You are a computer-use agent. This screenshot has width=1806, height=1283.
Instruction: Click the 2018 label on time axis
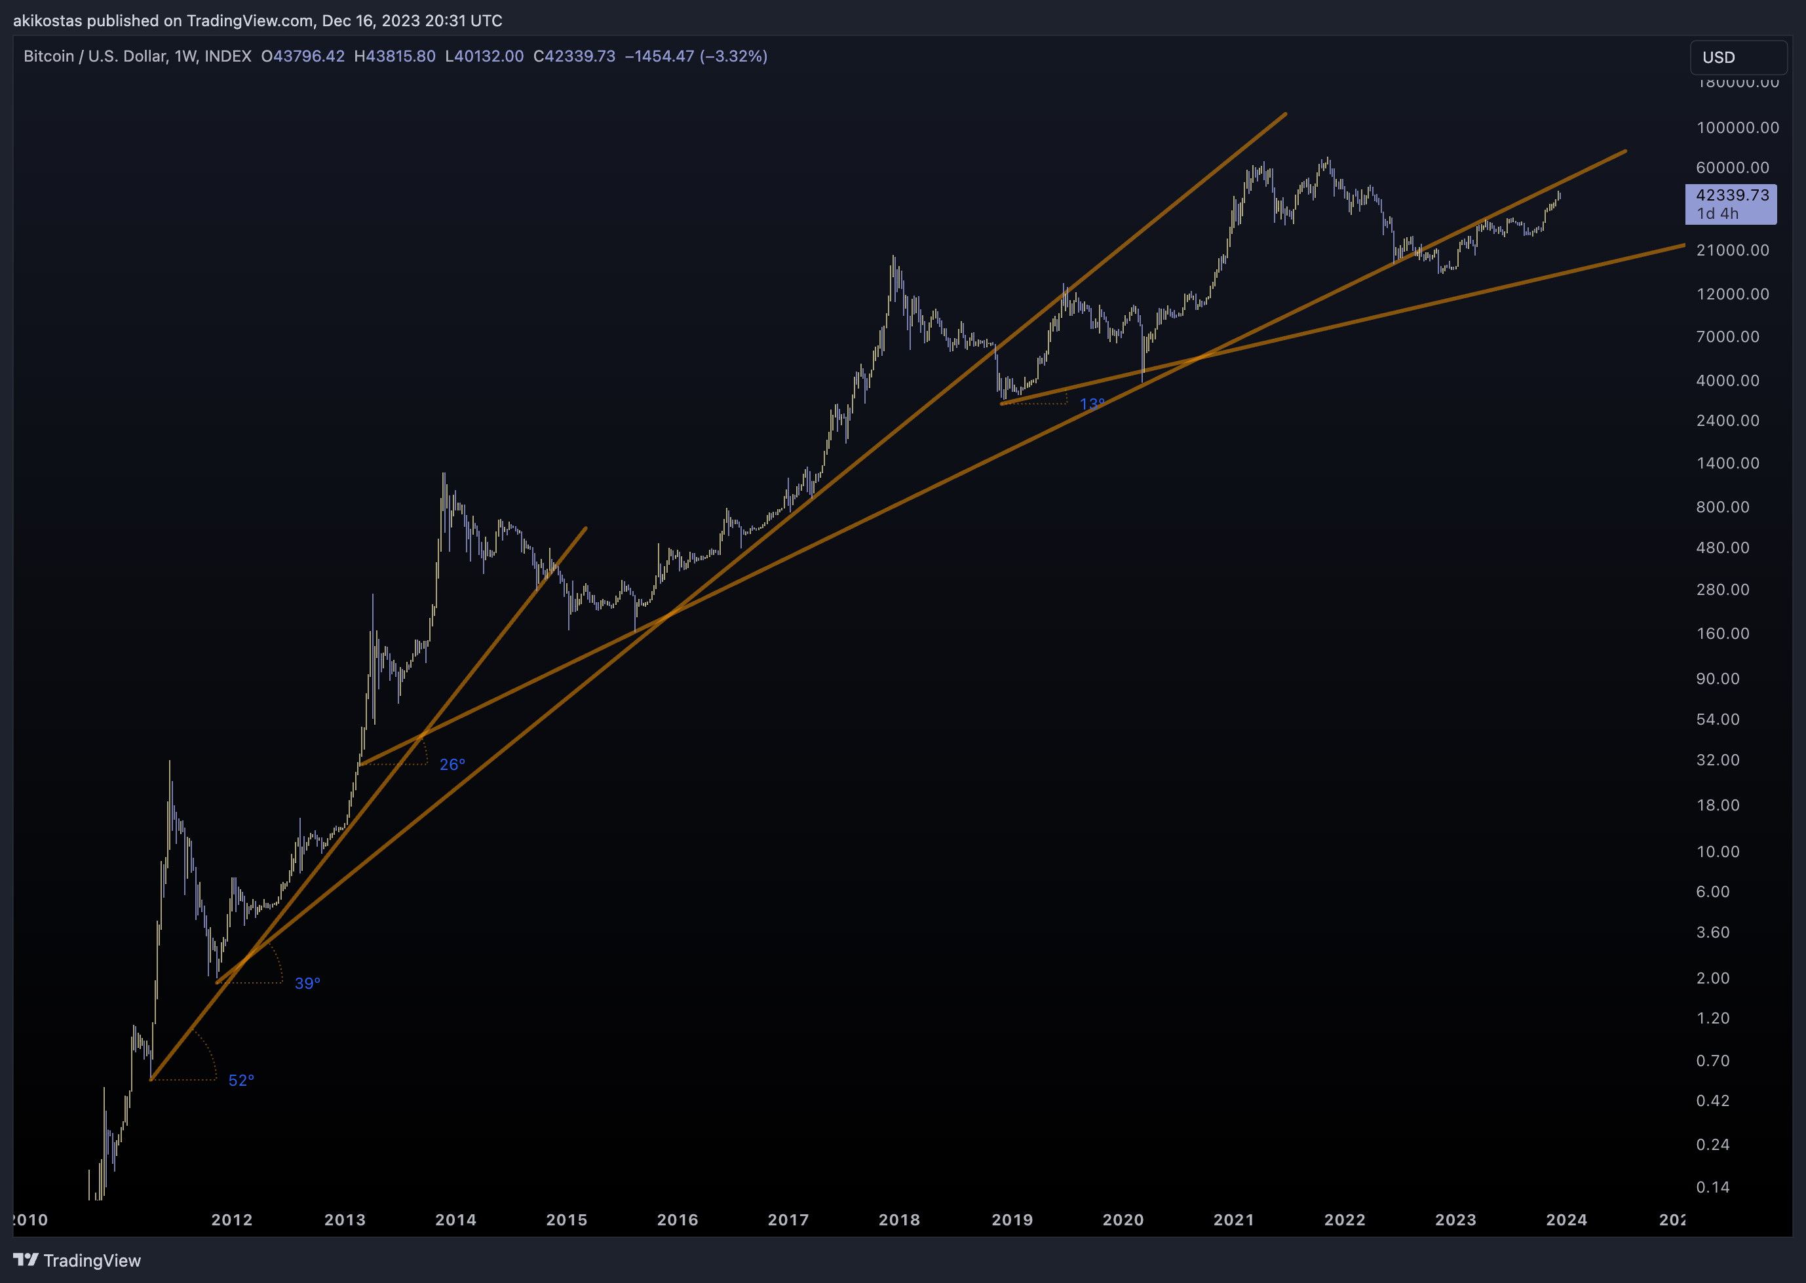point(899,1219)
